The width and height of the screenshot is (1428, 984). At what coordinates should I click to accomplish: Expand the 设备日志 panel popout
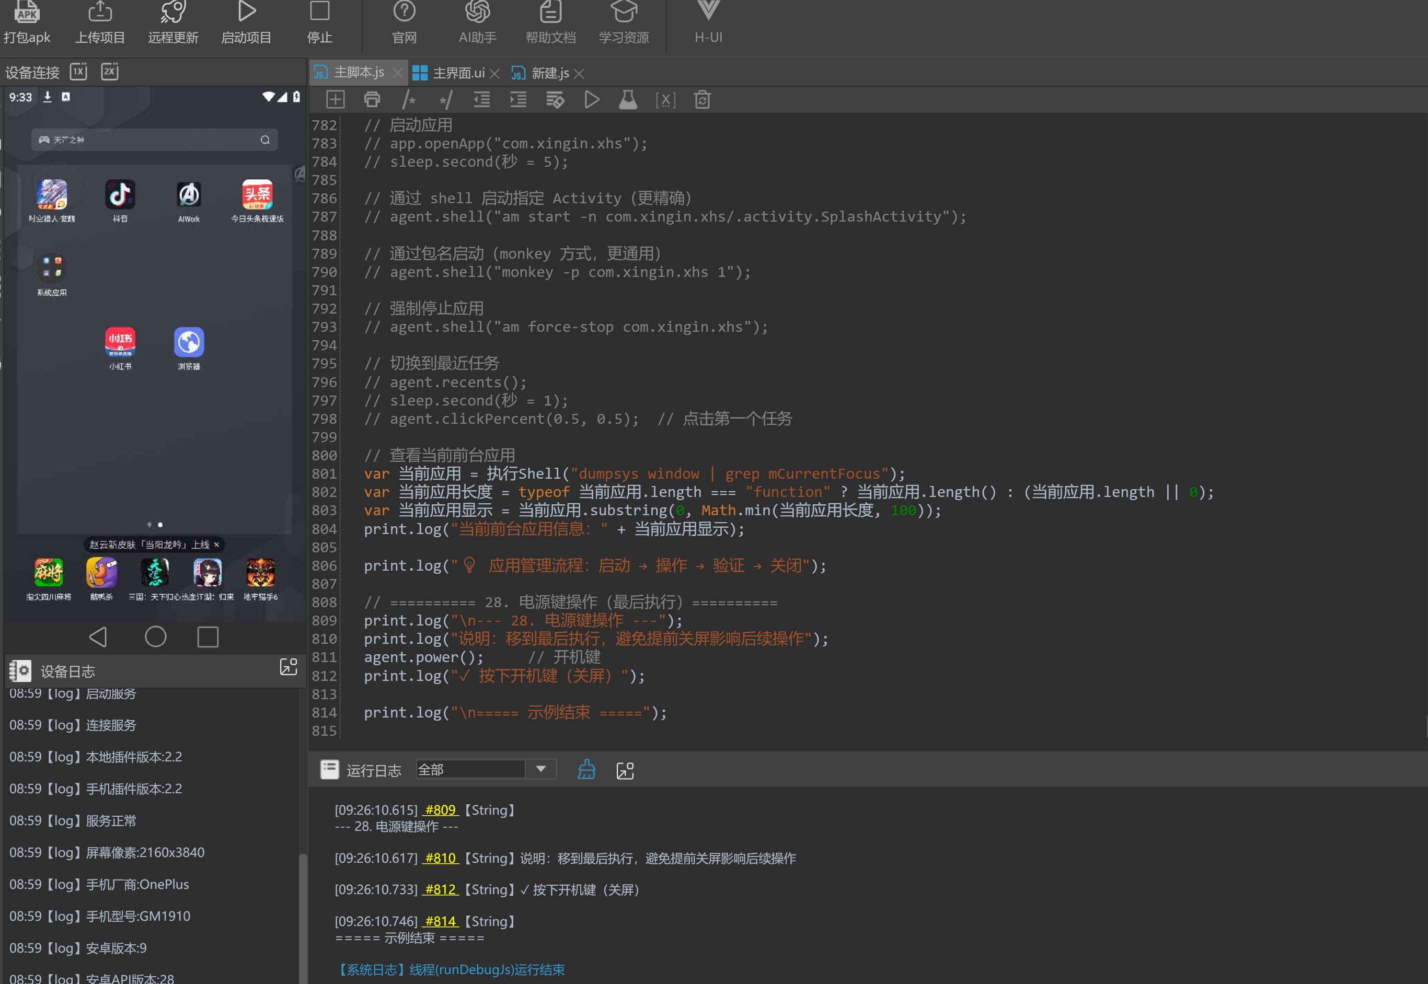pos(289,667)
